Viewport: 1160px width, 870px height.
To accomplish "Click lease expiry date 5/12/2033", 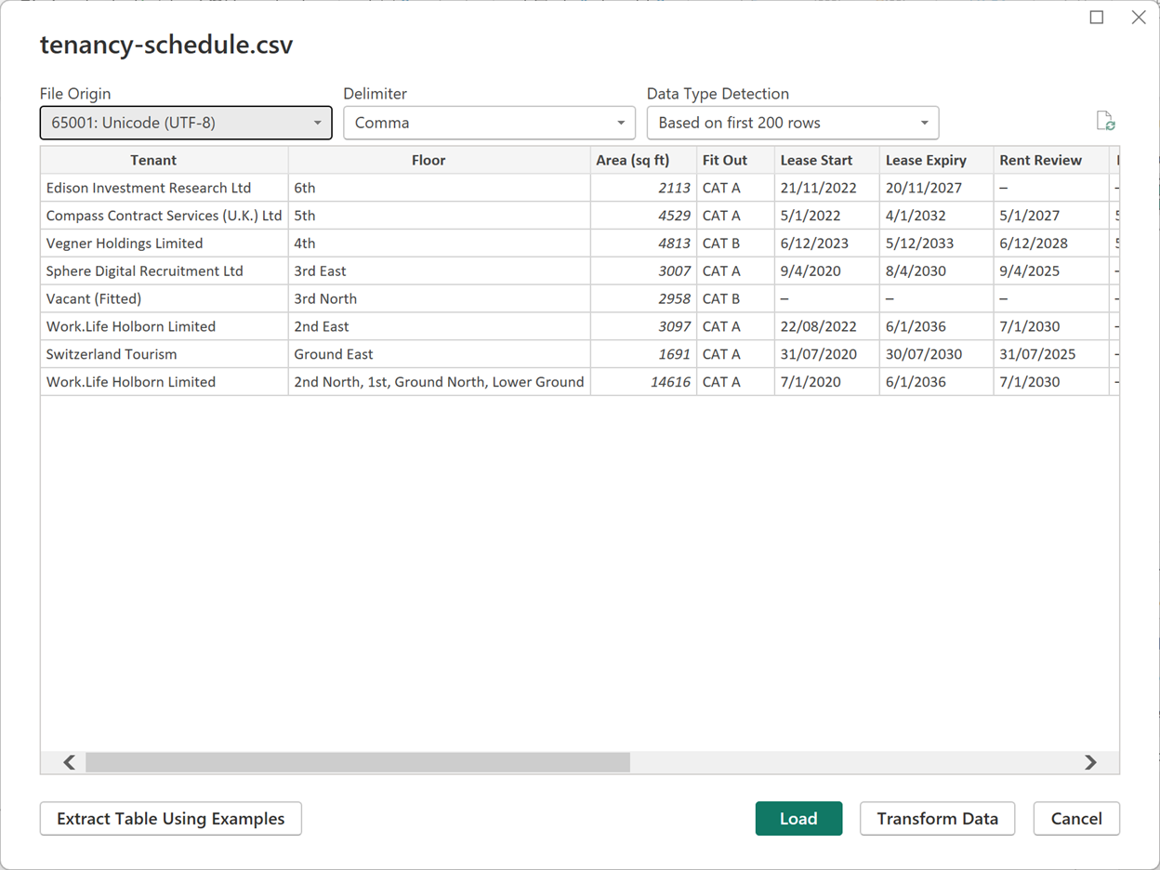I will pyautogui.click(x=937, y=244).
